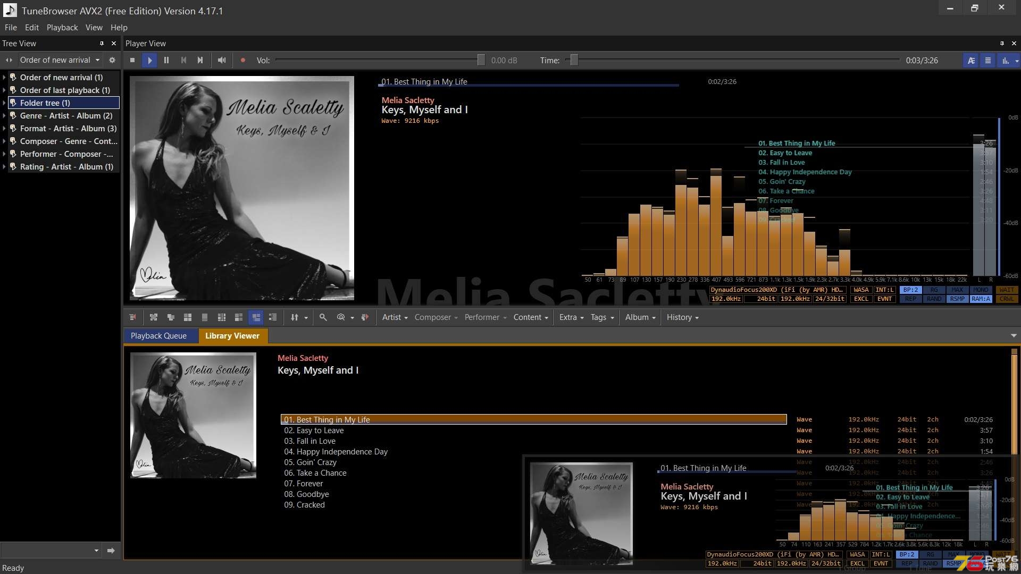Open the sort order dropdown arrow
Image resolution: width=1021 pixels, height=574 pixels.
(306, 318)
